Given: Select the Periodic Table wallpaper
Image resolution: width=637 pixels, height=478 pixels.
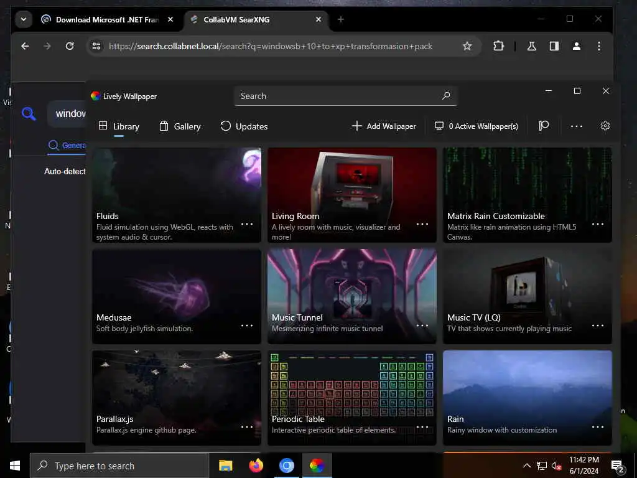Looking at the screenshot, I should 352,398.
